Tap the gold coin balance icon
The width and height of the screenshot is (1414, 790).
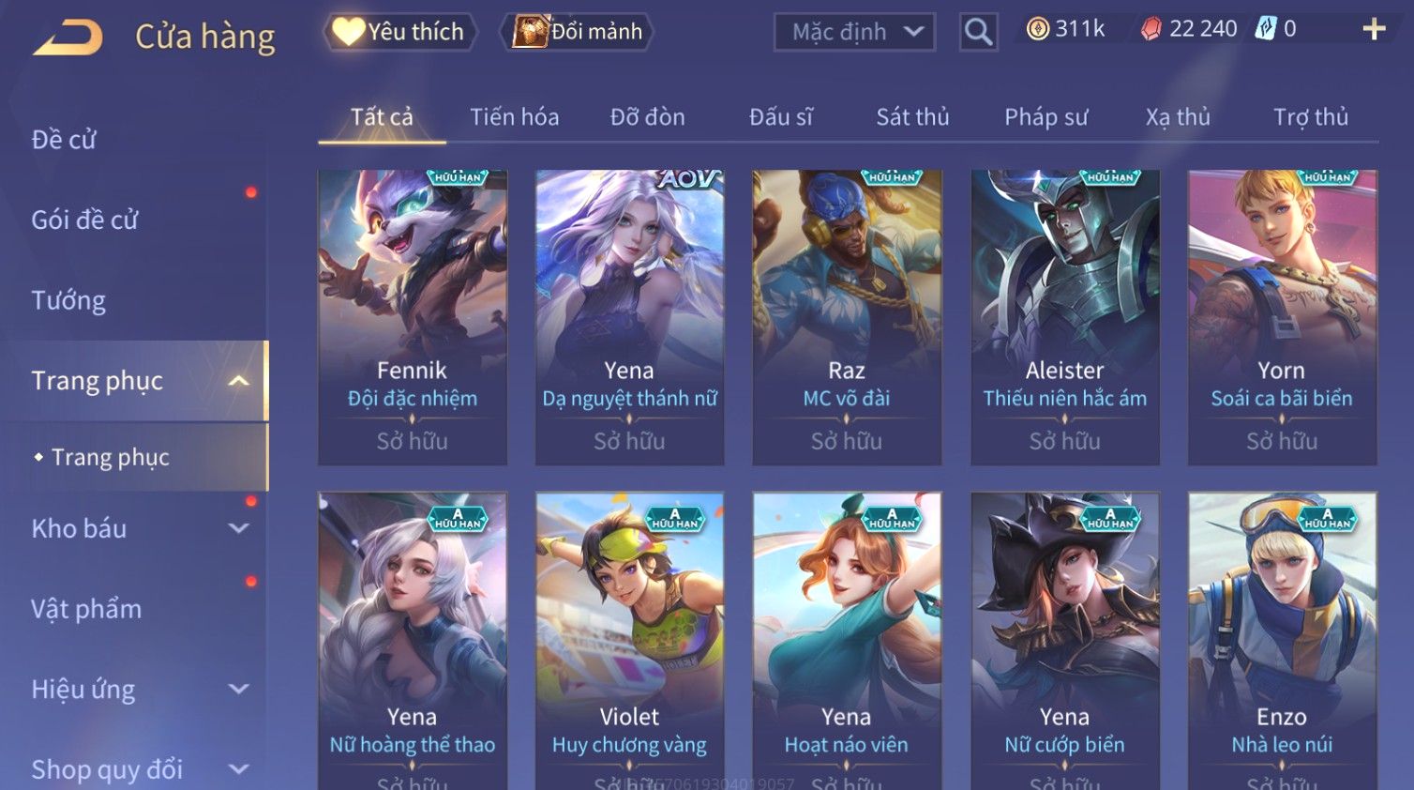click(x=1037, y=29)
